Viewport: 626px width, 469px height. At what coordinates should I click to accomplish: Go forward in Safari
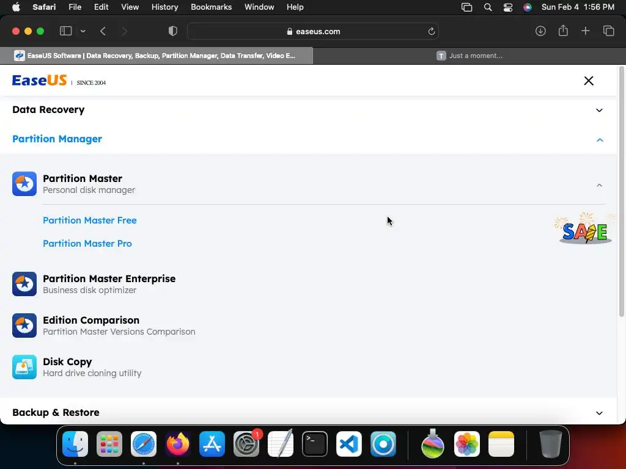click(x=124, y=31)
